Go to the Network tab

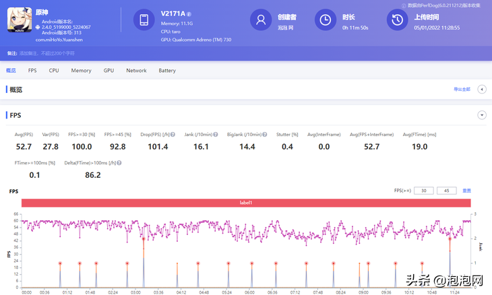point(136,71)
